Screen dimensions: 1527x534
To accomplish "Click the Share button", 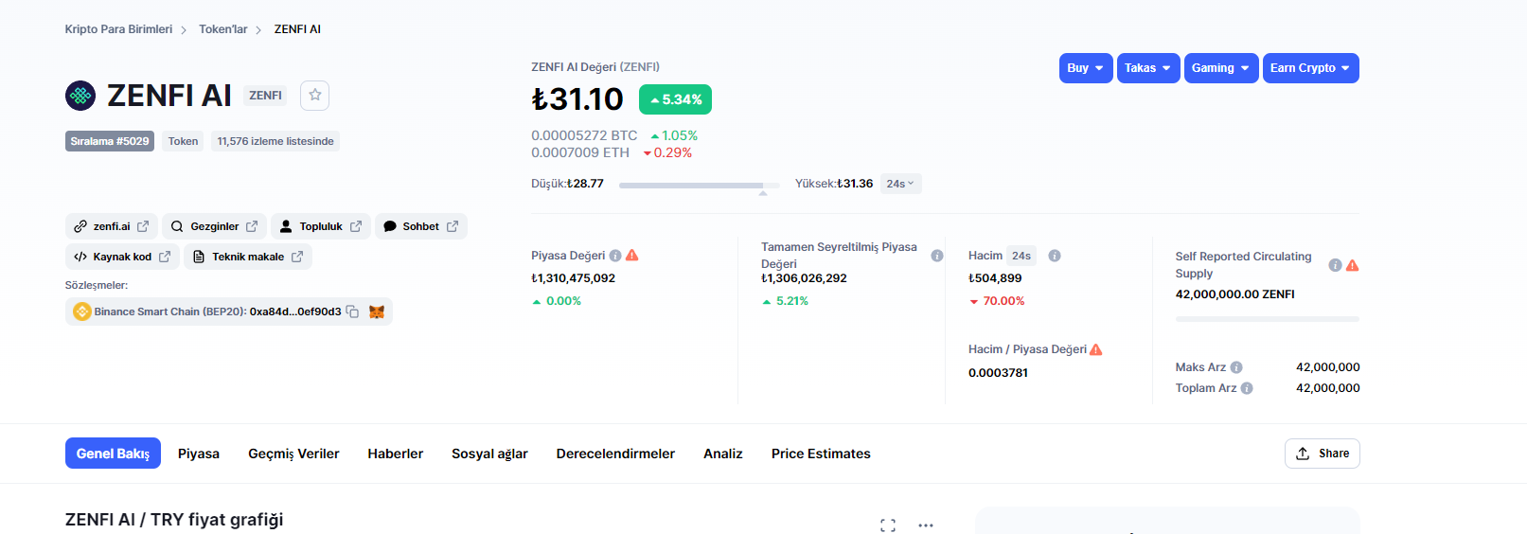I will pos(1323,454).
